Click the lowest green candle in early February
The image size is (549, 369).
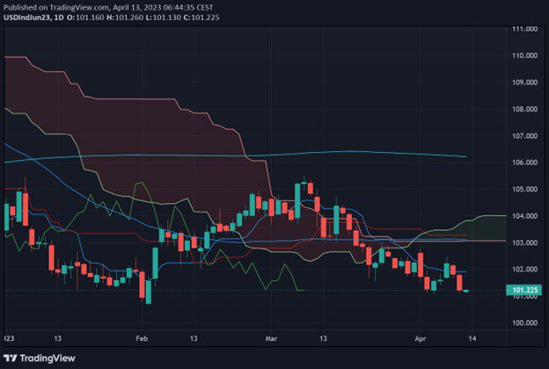tap(149, 292)
